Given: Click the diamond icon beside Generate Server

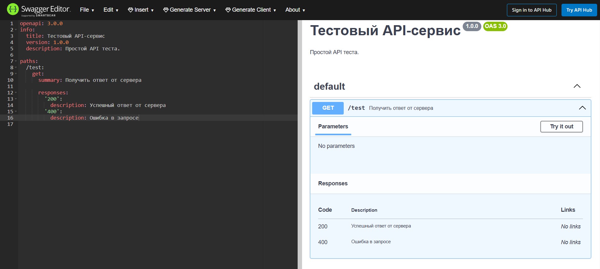Looking at the screenshot, I should pyautogui.click(x=166, y=10).
